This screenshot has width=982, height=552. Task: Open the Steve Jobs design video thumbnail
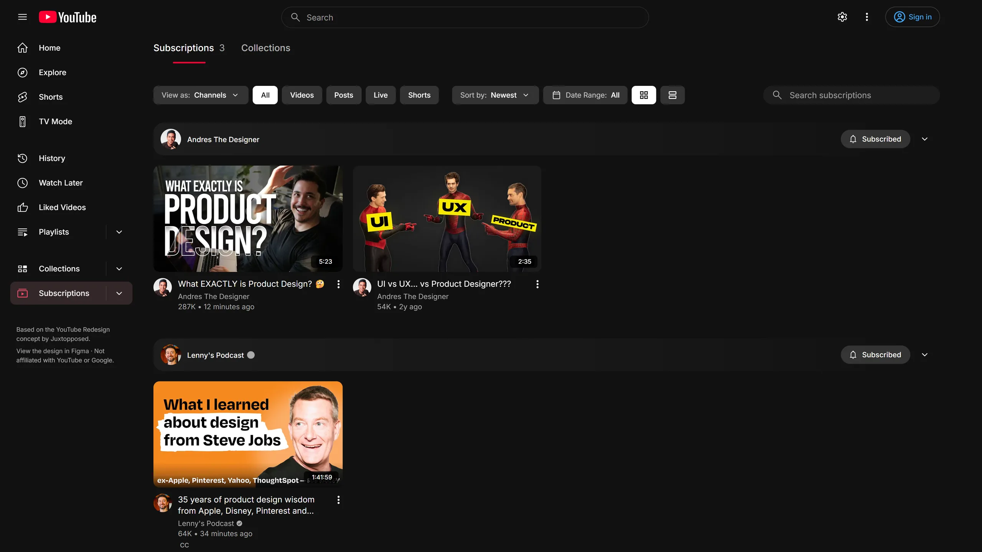[x=248, y=434]
